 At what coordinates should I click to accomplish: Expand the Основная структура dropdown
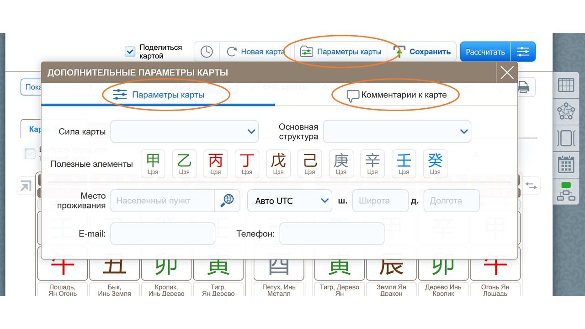[397, 132]
